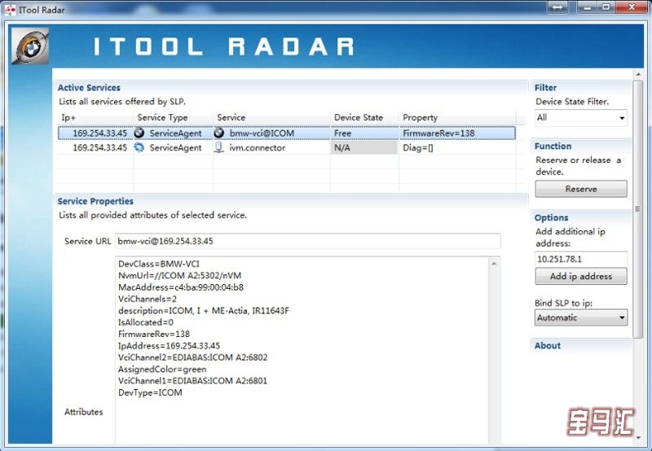Viewport: 652px width, 451px height.
Task: Click the main scrollbar down arrow
Action: coord(638,437)
